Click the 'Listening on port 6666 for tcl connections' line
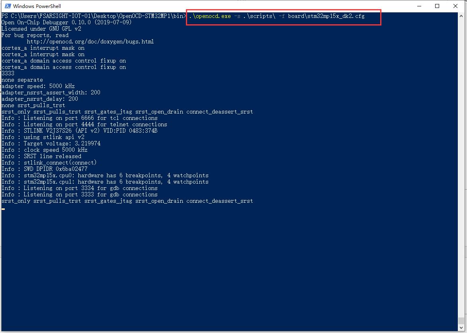The image size is (467, 333). (x=80, y=118)
